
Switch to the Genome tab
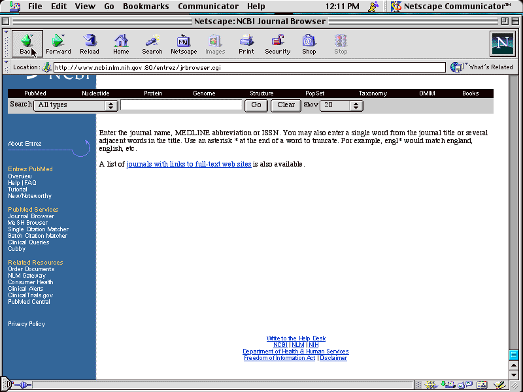tap(204, 93)
